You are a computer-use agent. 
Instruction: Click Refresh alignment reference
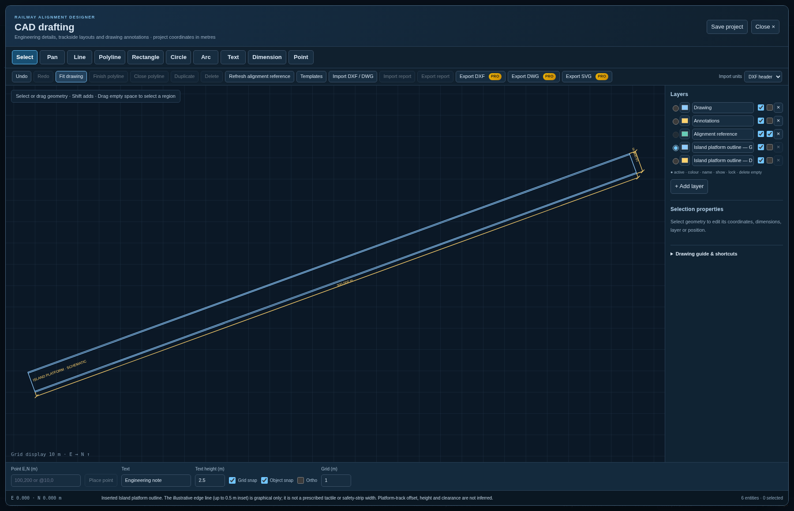tap(259, 77)
